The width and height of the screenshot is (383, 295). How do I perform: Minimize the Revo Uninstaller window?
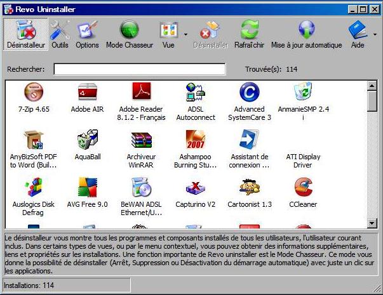click(353, 10)
